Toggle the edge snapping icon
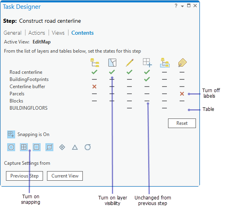The image size is (225, 217). [x=49, y=147]
